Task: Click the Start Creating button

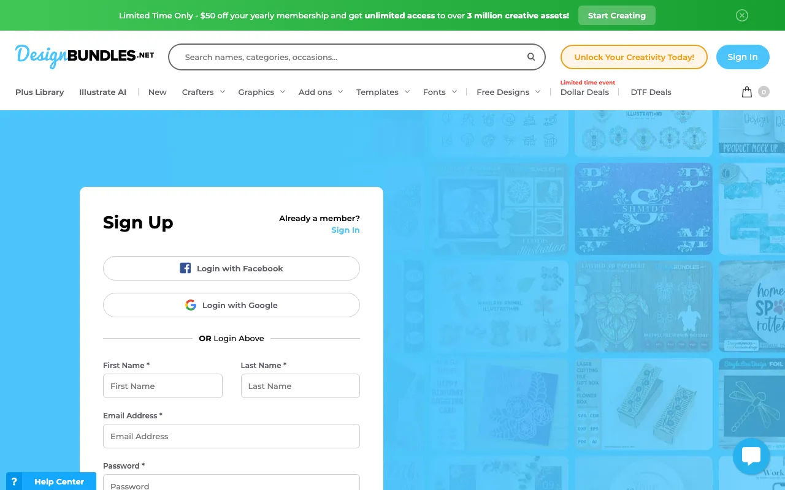Action: (616, 15)
